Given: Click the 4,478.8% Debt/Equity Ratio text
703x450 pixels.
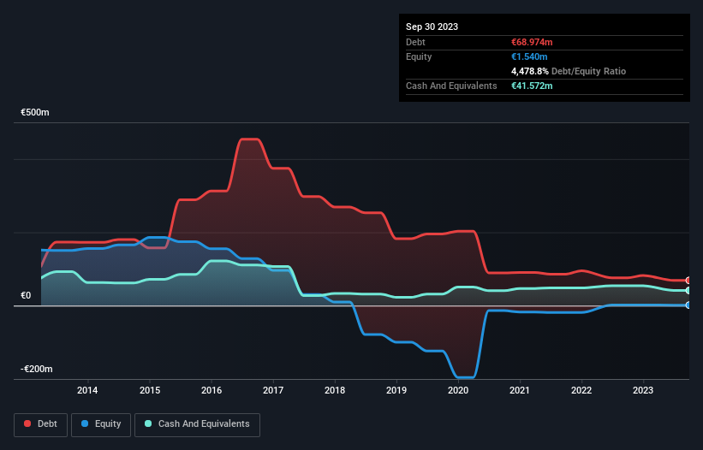Looking at the screenshot, I should point(569,71).
